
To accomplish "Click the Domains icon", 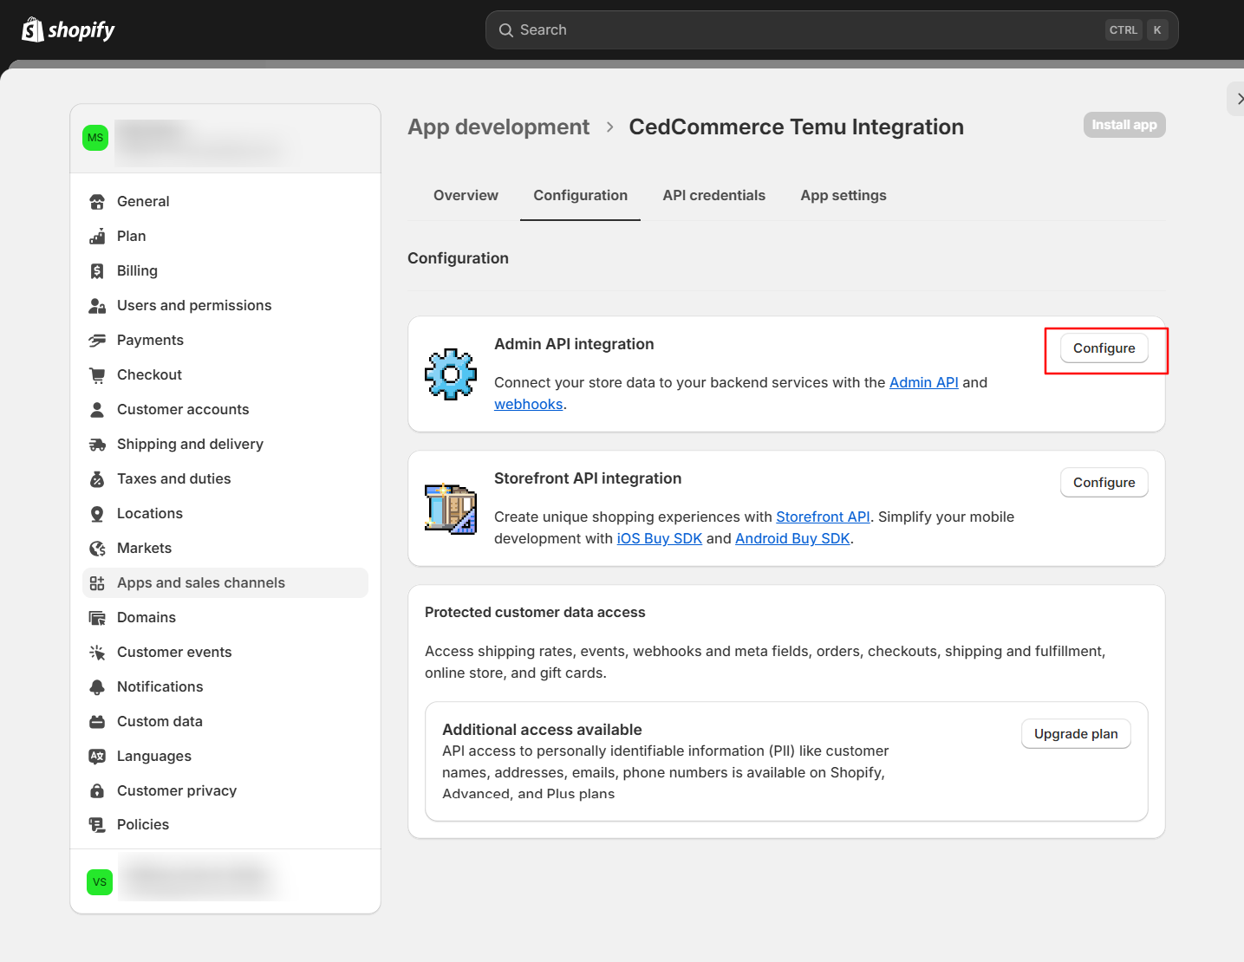I will point(97,618).
